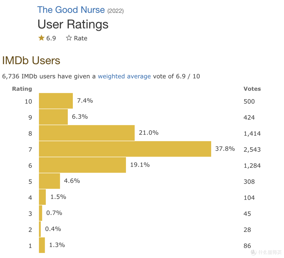Screen dimensions: 284x258
Task: Click the Rate button text
Action: tap(81, 38)
